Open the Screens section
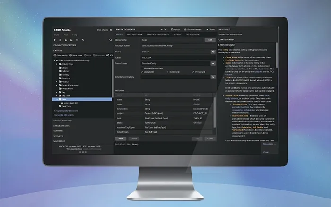The height and width of the screenshot is (207, 331). click(58, 131)
